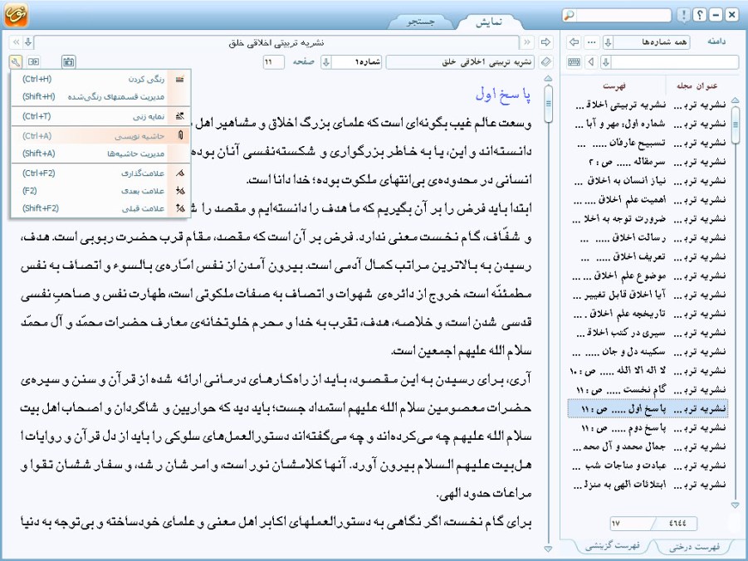Open the wrench tools menu button
Image resolution: width=748 pixels, height=561 pixels.
[15, 62]
